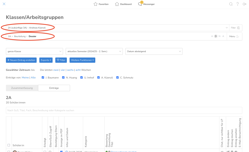Click the student search field

pos(124,110)
